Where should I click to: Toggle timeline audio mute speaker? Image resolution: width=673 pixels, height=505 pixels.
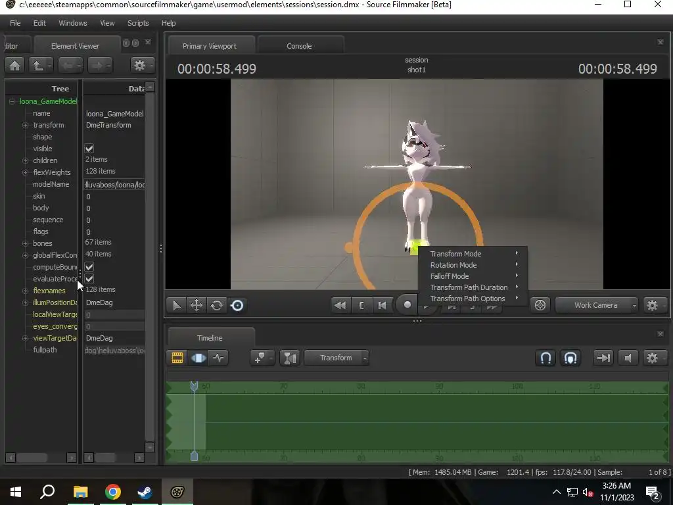628,358
